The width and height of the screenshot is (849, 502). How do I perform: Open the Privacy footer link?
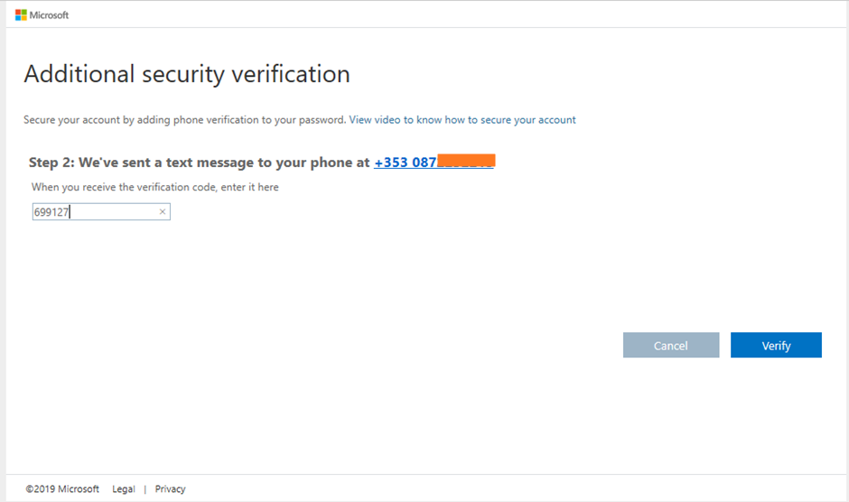[x=170, y=489]
